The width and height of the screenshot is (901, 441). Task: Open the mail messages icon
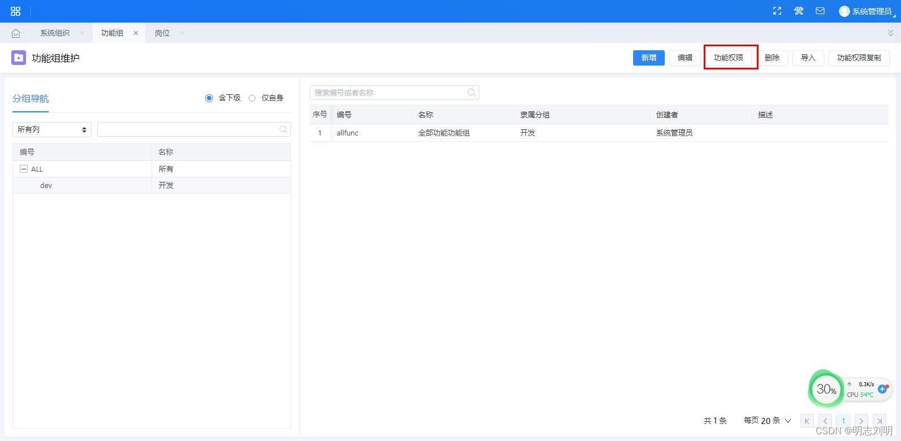coord(820,11)
